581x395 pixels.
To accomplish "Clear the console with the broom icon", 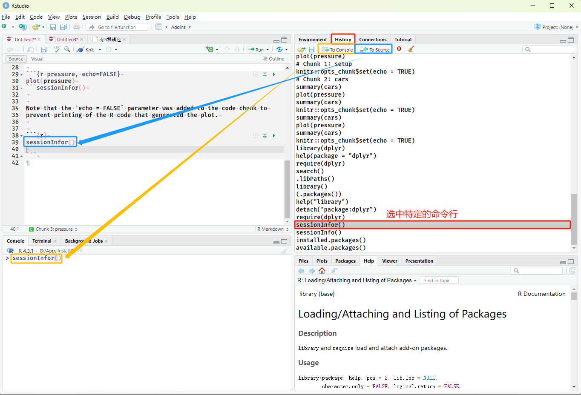I will click(x=285, y=251).
